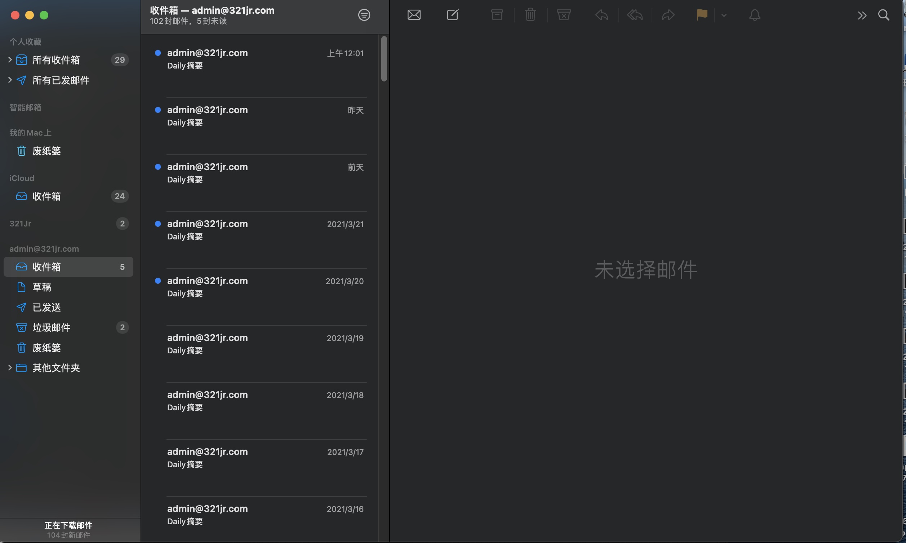This screenshot has width=906, height=543.
Task: Select 所有已发邮件 mailbox
Action: [x=68, y=80]
